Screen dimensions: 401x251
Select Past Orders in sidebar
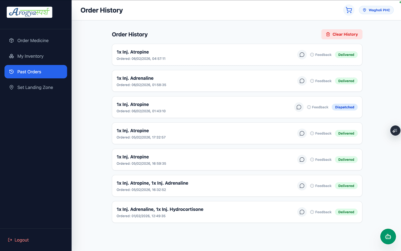[35, 72]
